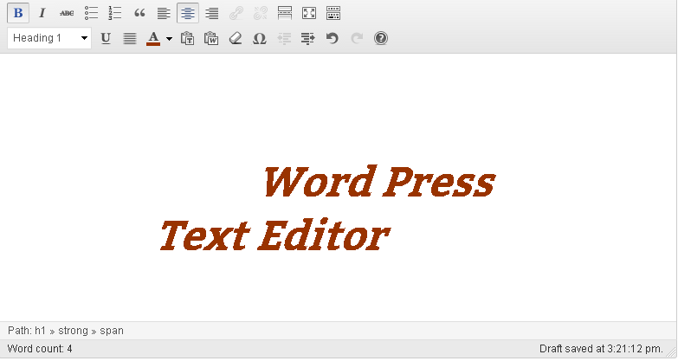
Task: Open the text color picker arrow
Action: click(x=169, y=38)
